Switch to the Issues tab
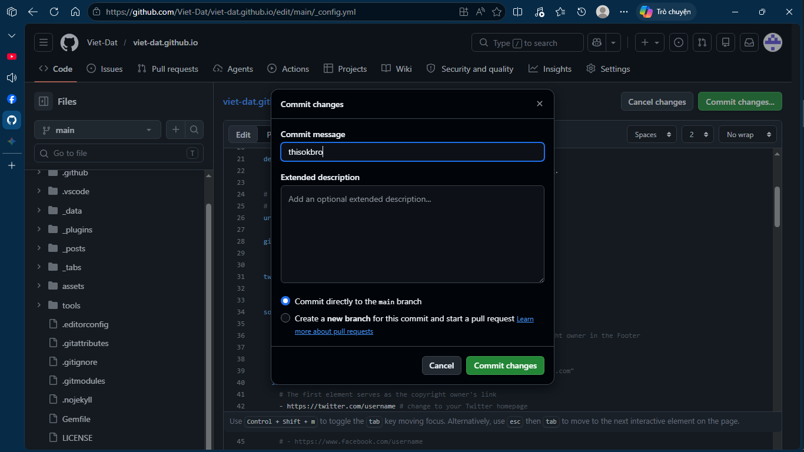Viewport: 804px width, 452px height. tap(105, 69)
